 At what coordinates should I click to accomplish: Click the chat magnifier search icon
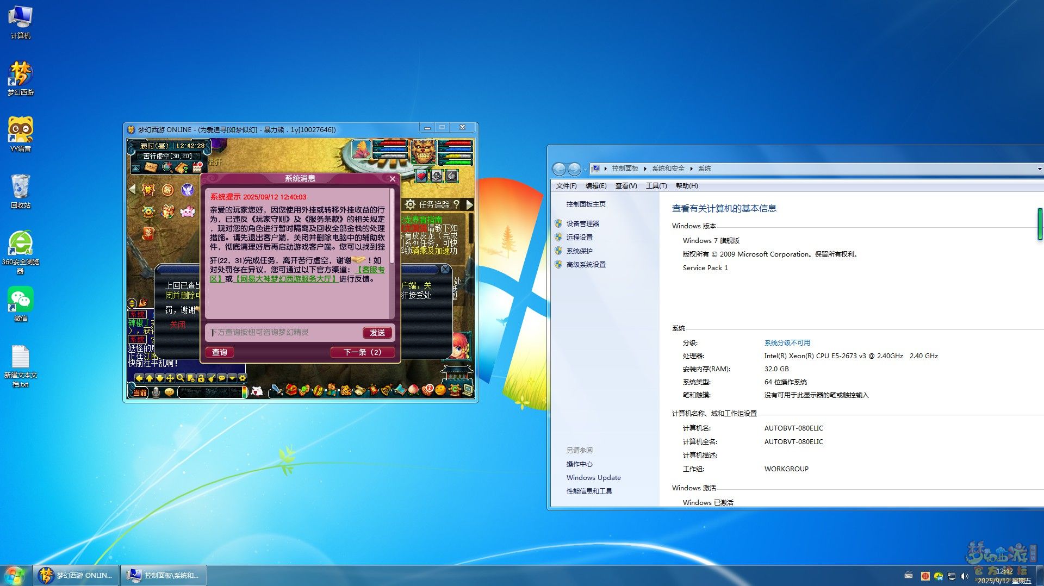point(180,378)
